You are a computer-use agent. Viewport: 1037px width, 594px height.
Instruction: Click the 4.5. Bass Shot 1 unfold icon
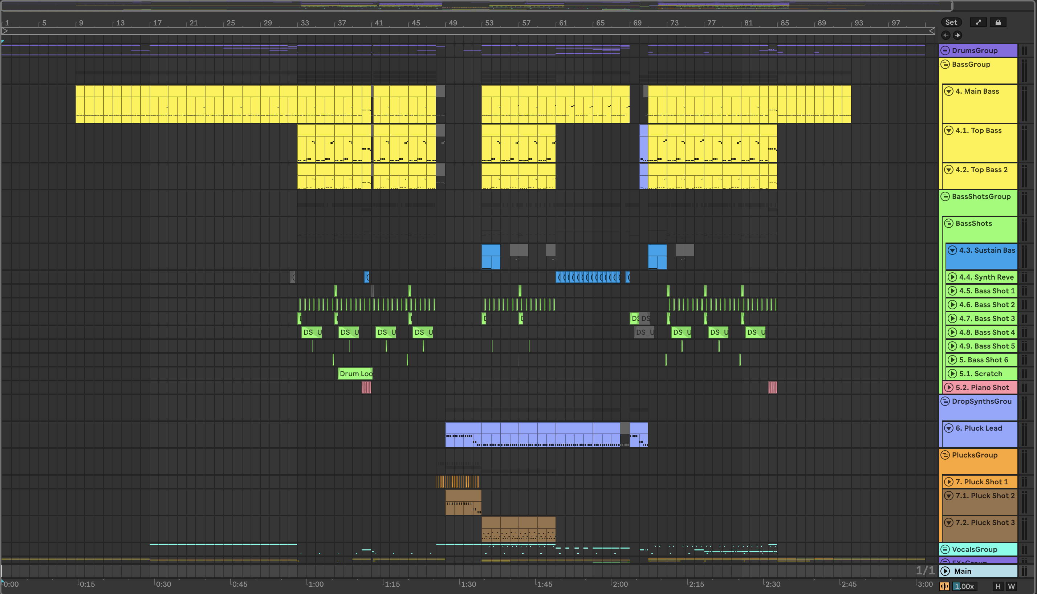pos(952,291)
